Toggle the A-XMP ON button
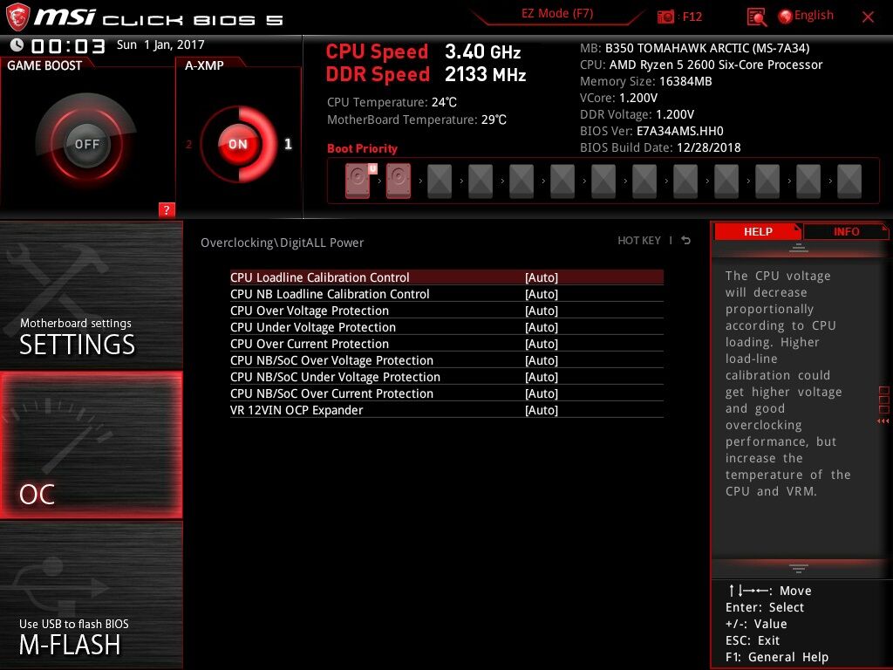This screenshot has width=893, height=670. coord(238,144)
